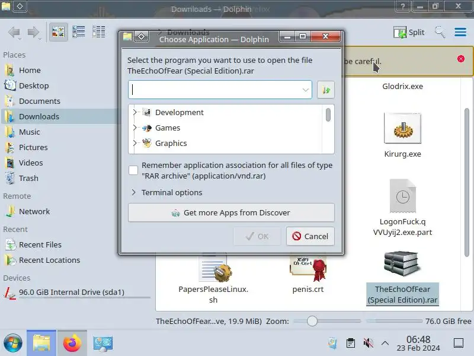This screenshot has height=356, width=474.
Task: Click the Zoom slider handle in status bar
Action: [x=312, y=321]
